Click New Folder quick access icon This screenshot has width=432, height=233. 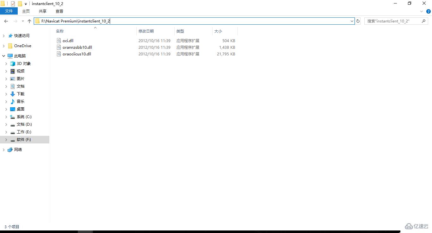[x=20, y=4]
